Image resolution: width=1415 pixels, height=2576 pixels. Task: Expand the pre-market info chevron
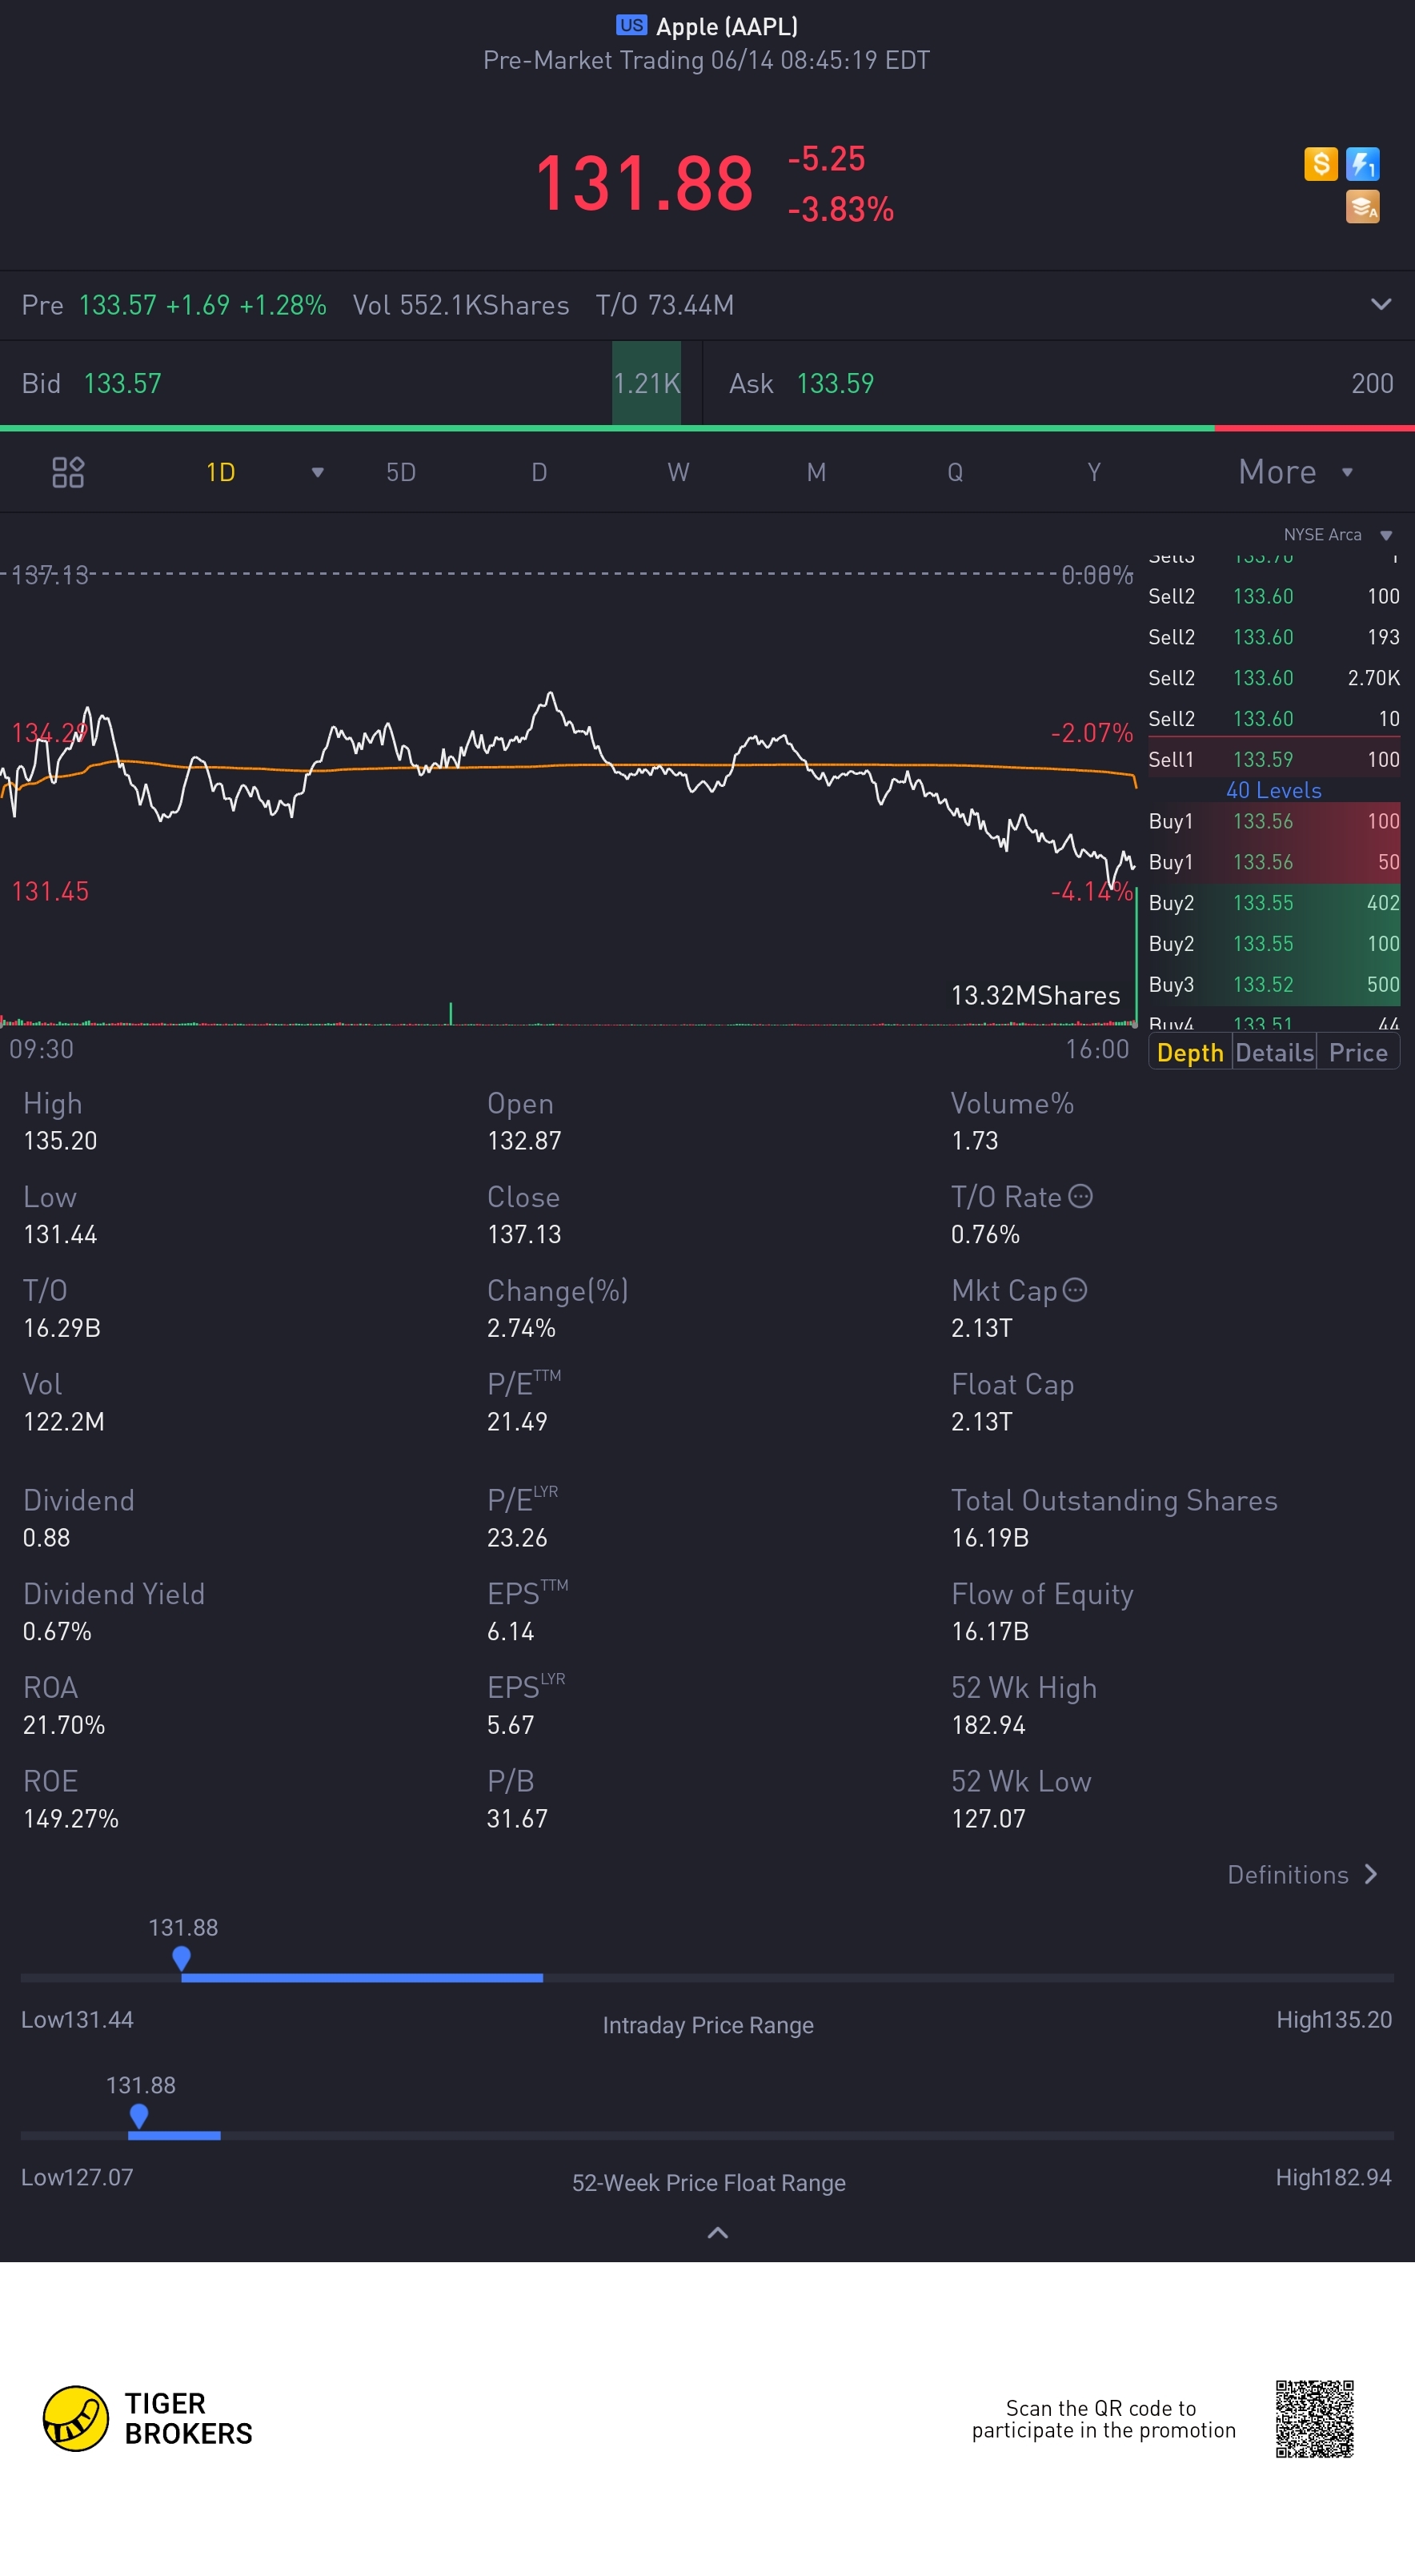(x=1380, y=304)
